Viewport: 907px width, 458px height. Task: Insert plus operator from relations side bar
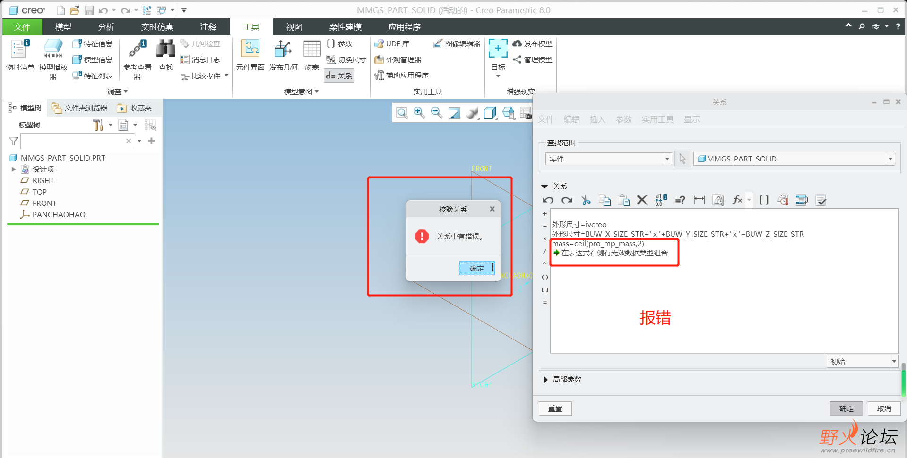(544, 214)
